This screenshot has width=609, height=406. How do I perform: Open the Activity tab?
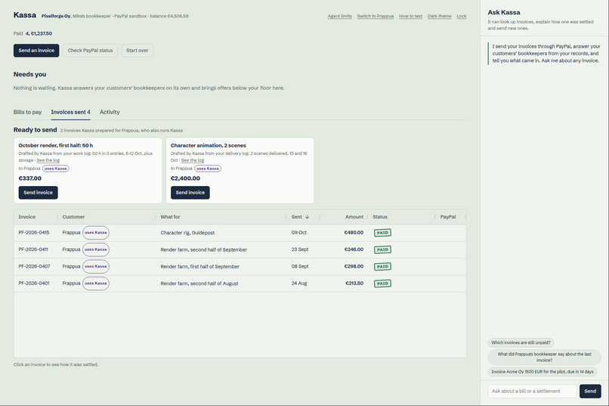tap(110, 112)
